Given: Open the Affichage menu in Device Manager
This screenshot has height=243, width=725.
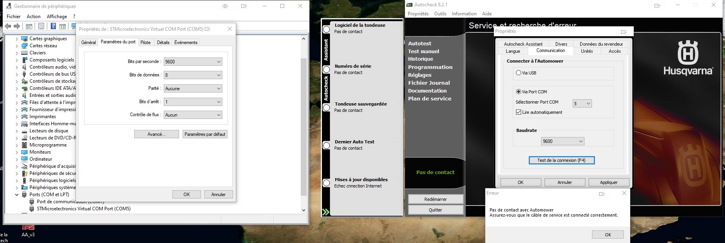Looking at the screenshot, I should pyautogui.click(x=57, y=17).
